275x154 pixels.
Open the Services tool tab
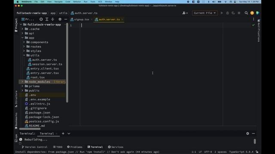(x=116, y=147)
